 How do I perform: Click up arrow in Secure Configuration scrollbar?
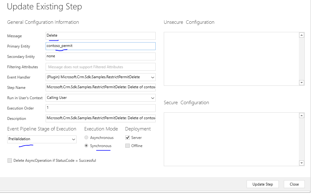point(302,115)
